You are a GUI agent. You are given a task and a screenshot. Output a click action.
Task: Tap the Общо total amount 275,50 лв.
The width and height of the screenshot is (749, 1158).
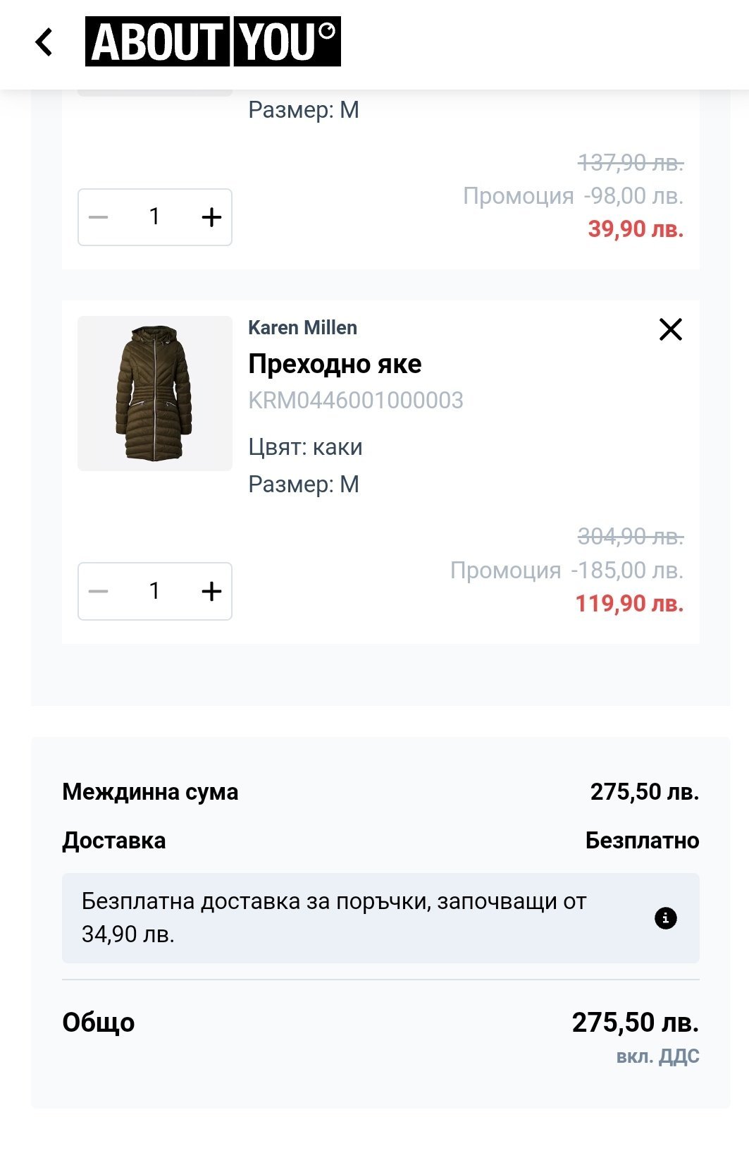(635, 1023)
